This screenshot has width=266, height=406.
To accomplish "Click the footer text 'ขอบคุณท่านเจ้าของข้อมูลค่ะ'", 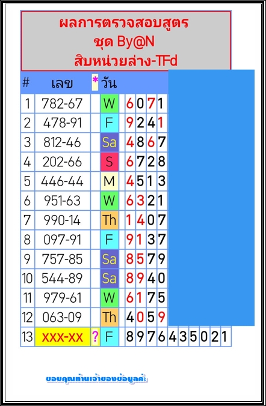I will coord(97,379).
